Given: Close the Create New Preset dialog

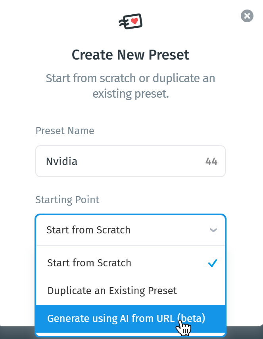Looking at the screenshot, I should click(247, 16).
